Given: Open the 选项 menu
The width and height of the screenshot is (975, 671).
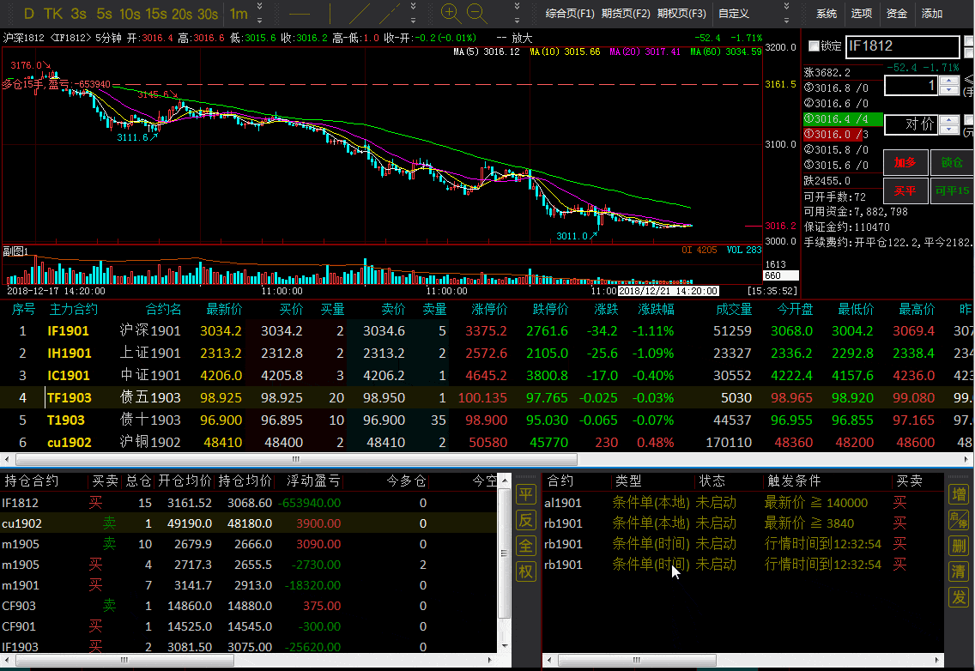Looking at the screenshot, I should coord(861,14).
